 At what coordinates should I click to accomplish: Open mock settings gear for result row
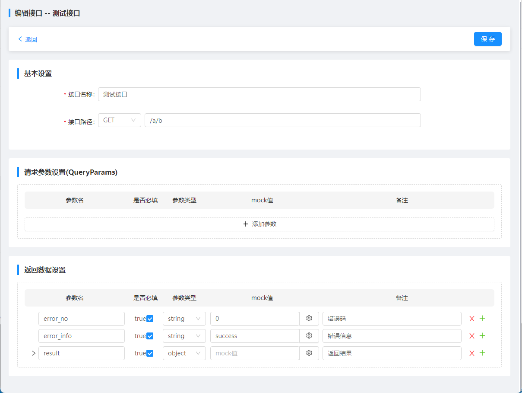[309, 353]
